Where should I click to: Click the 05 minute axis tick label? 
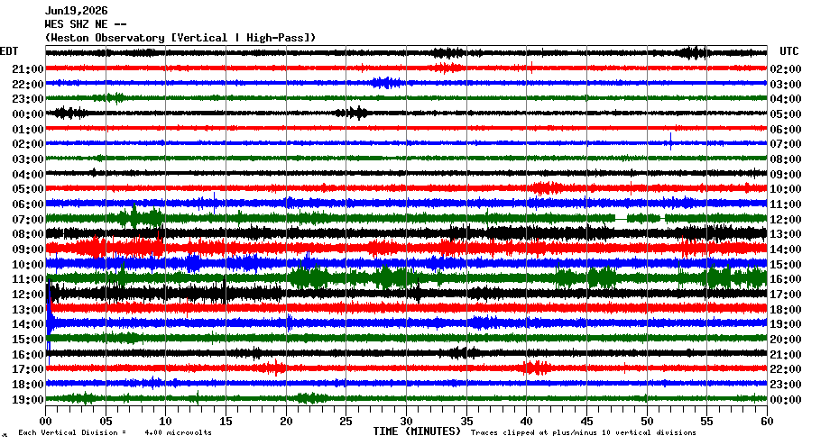click(x=106, y=422)
